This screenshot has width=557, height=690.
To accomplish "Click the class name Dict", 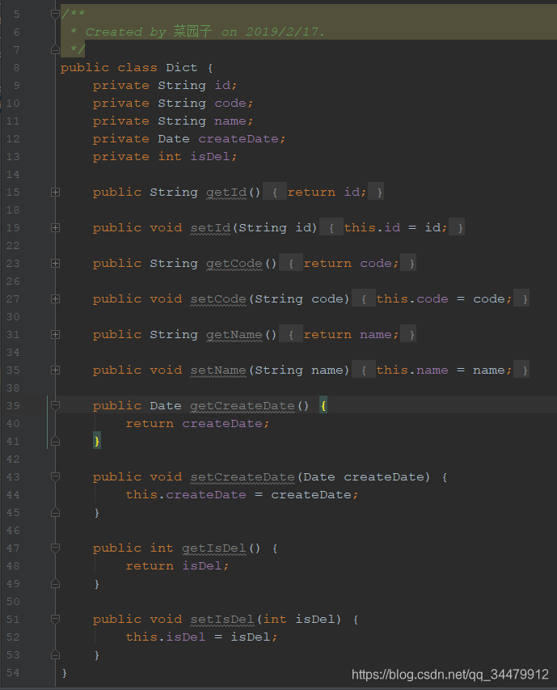I will click(x=182, y=68).
